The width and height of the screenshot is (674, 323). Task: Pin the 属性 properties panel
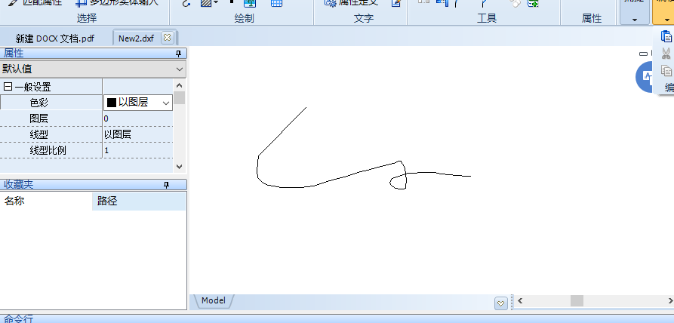pyautogui.click(x=179, y=54)
